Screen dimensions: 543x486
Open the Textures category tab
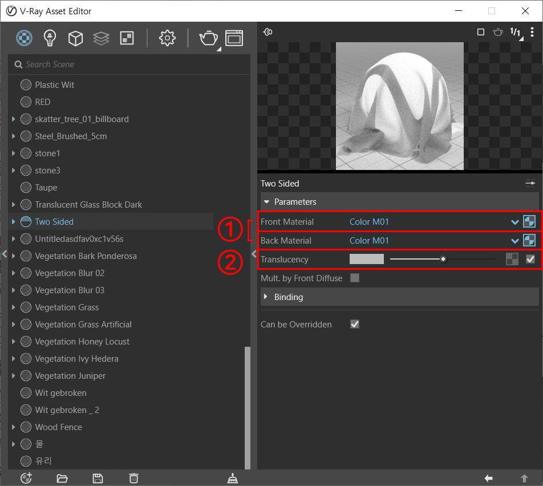coord(127,38)
